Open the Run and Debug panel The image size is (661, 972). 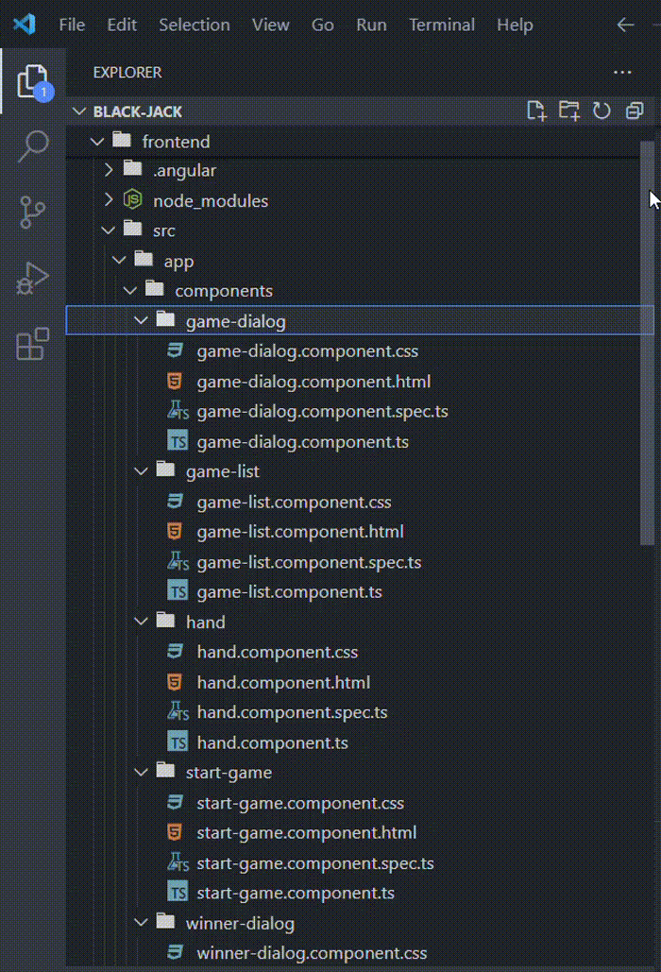33,277
